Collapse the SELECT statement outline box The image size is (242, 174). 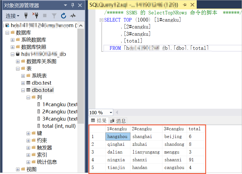[x=101, y=20]
